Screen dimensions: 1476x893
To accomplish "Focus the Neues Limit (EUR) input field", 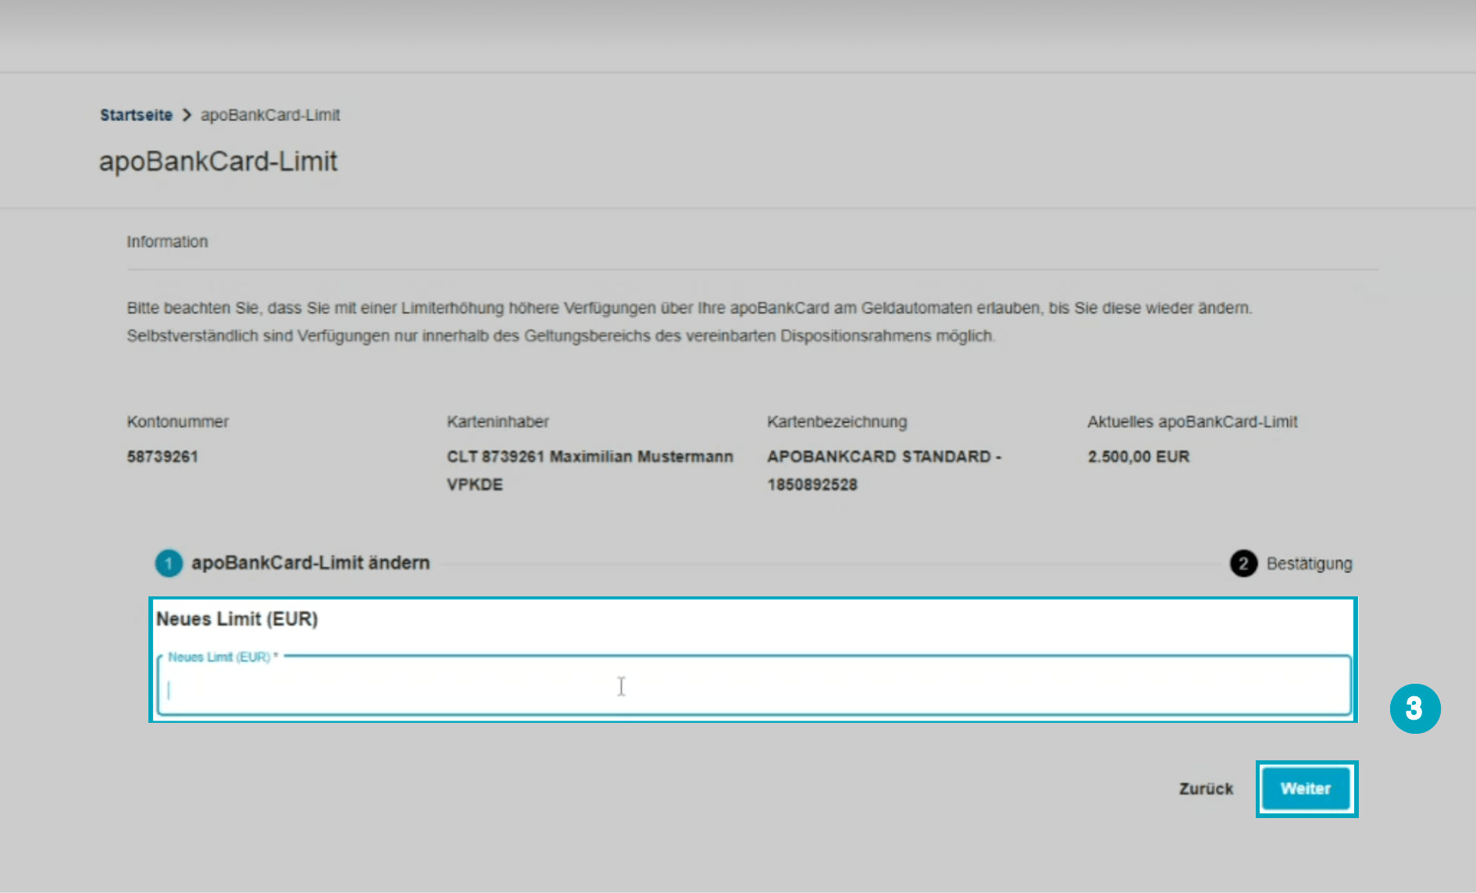I will (x=754, y=686).
